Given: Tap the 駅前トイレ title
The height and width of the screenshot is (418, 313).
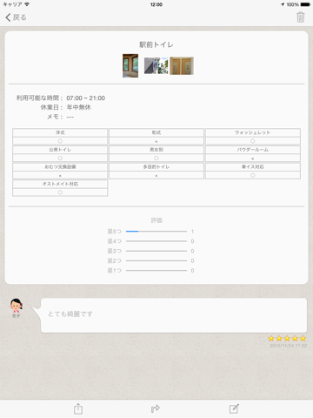Looking at the screenshot, I should click(x=156, y=44).
